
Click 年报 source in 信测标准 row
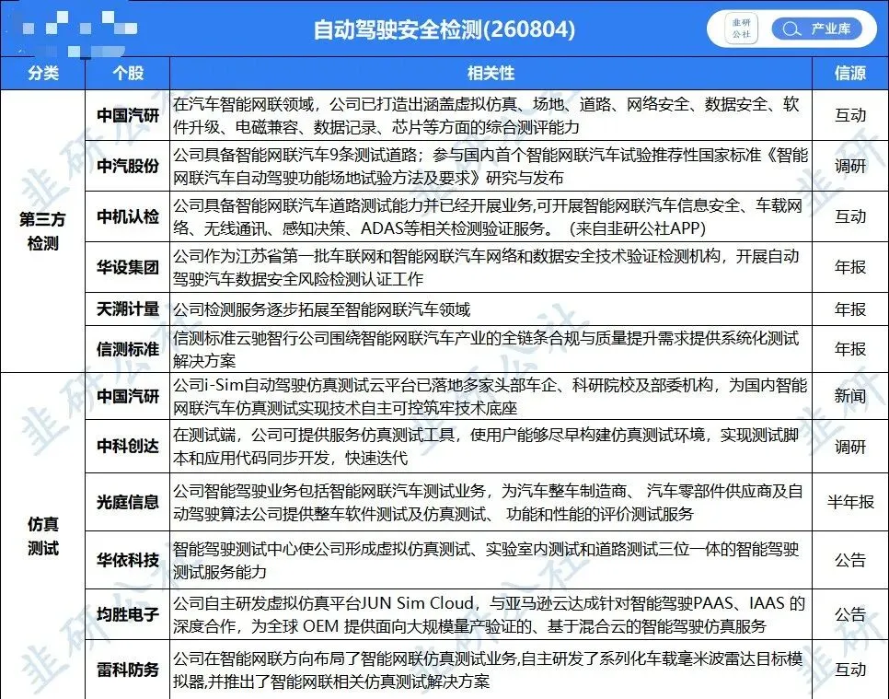point(849,349)
